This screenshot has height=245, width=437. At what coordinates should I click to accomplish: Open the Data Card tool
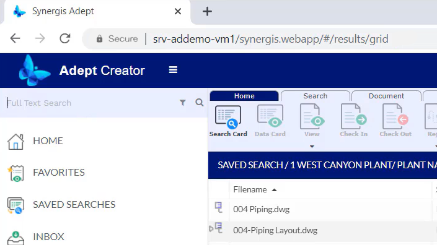pyautogui.click(x=270, y=121)
